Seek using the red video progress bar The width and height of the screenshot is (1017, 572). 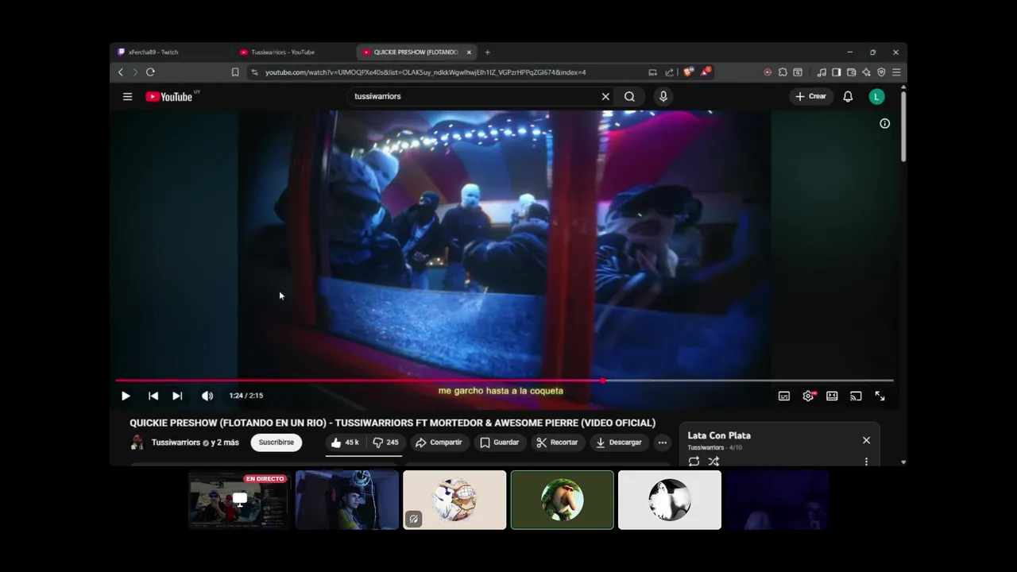[505, 381]
